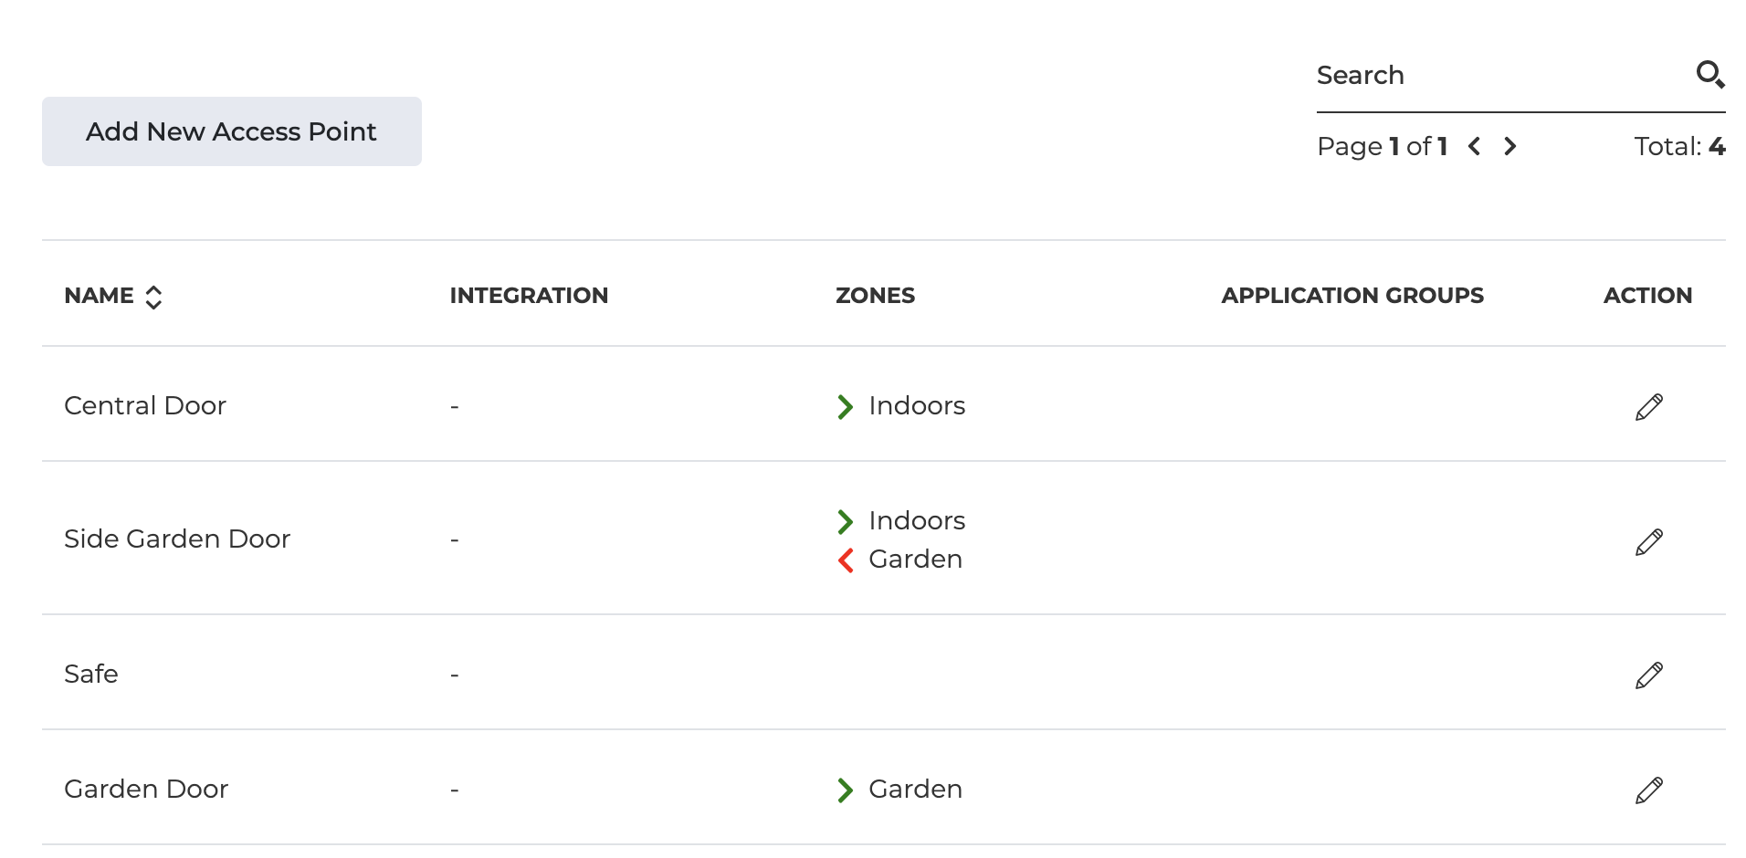Click green arrow beside Central Door Indoors

(x=846, y=406)
